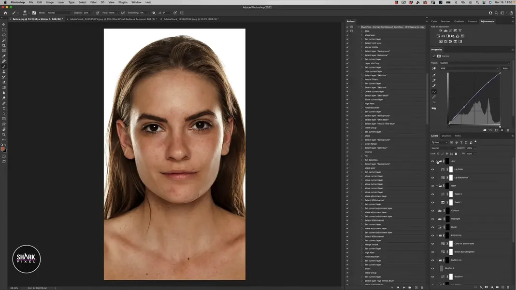
Task: Hide the Lips group layer
Action: pyautogui.click(x=433, y=161)
